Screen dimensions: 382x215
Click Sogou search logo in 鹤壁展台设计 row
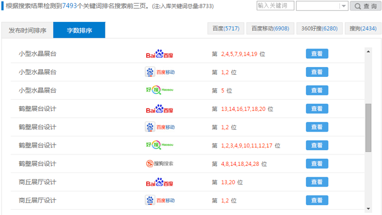click(x=159, y=164)
